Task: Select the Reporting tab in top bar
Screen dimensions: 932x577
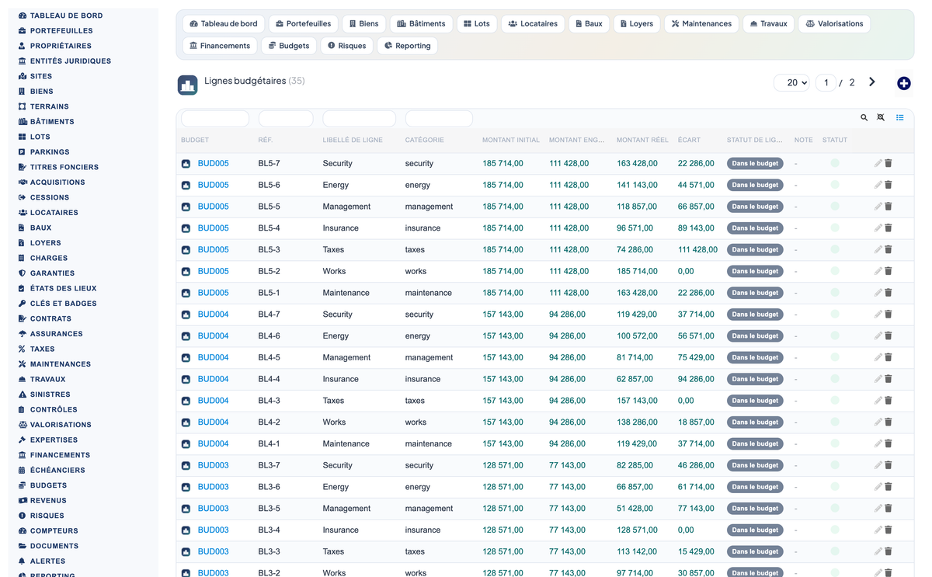Action: 408,46
